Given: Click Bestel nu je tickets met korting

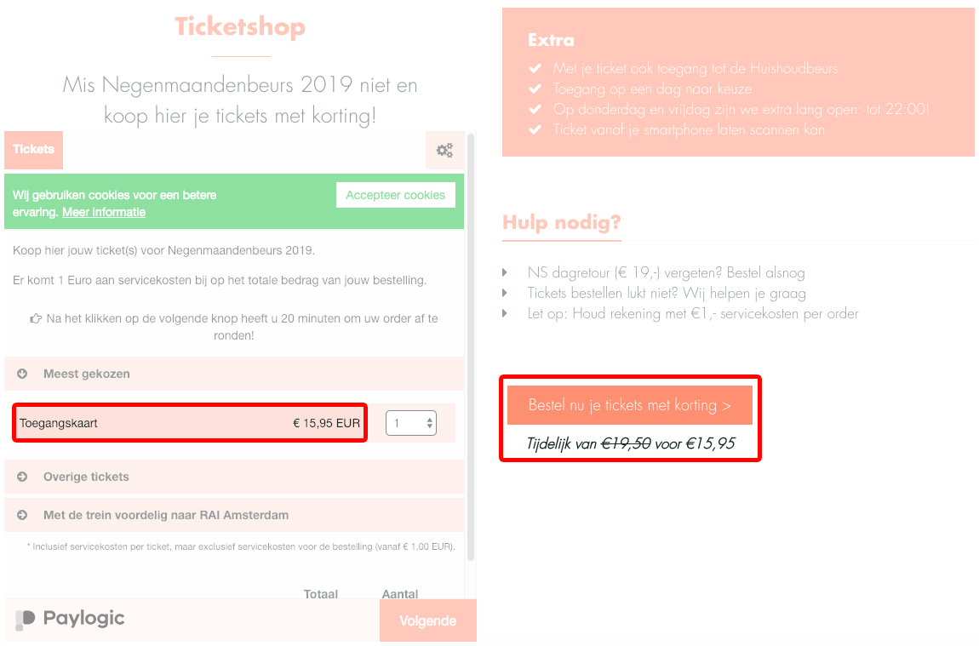Looking at the screenshot, I should point(629,405).
